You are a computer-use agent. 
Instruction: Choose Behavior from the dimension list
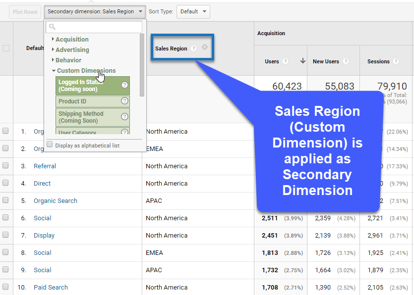[70, 60]
